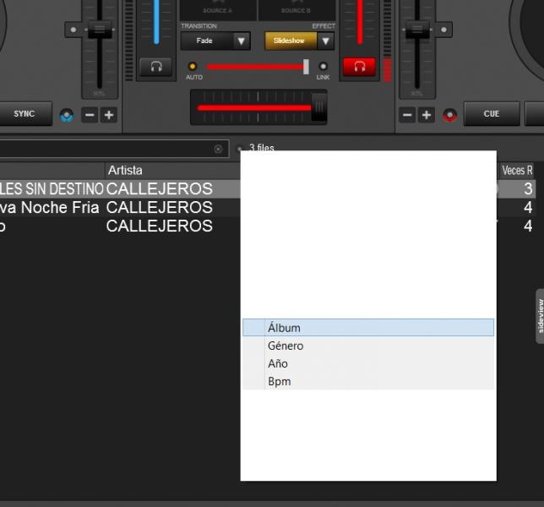Open the Slideshow effect dropdown
This screenshot has width=544, height=507.
[x=325, y=41]
